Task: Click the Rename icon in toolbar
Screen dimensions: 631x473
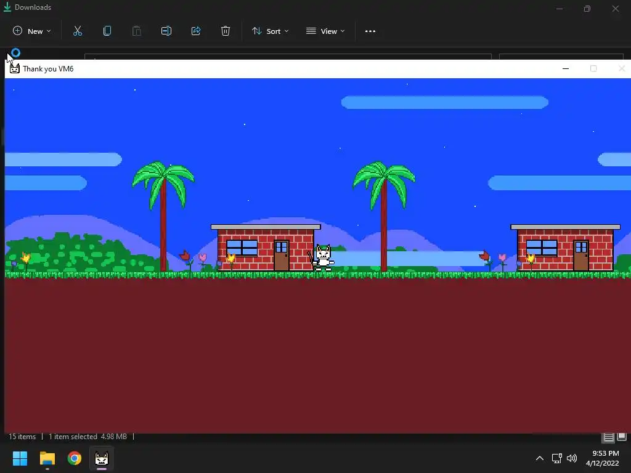Action: (x=166, y=31)
